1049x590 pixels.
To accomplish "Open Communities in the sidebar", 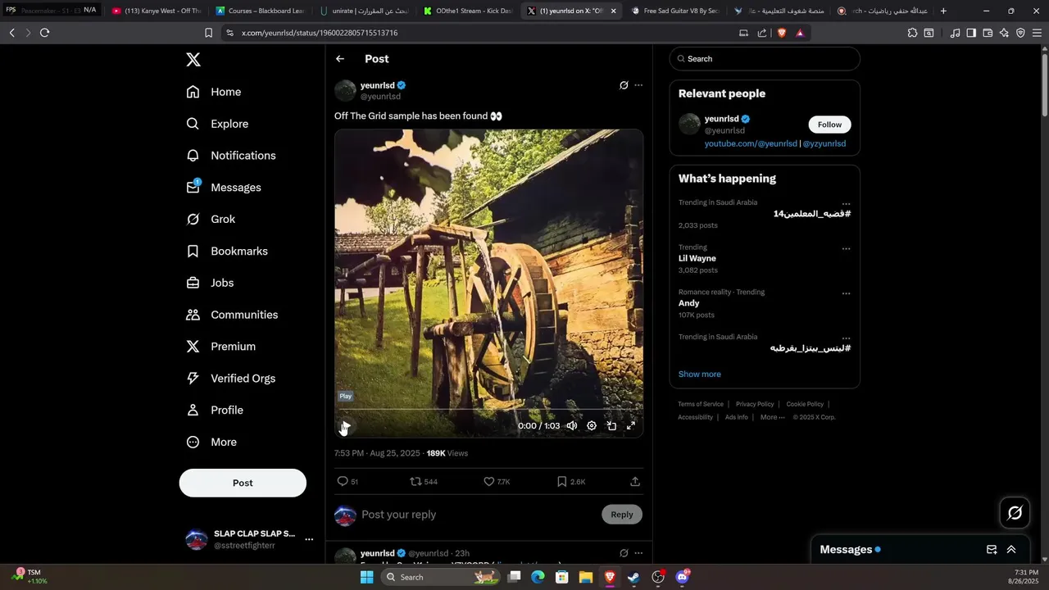I will pos(232,315).
